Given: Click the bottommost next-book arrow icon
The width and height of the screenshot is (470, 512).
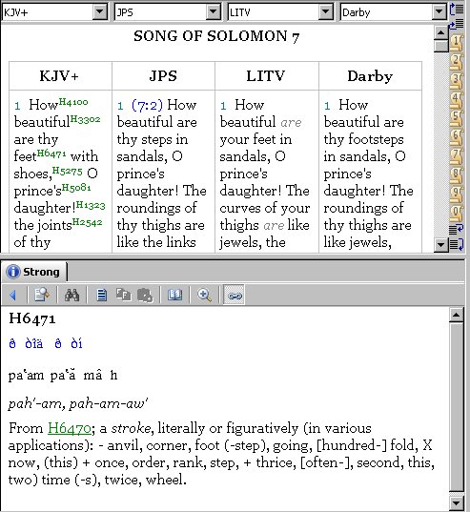Looking at the screenshot, I should tap(457, 244).
